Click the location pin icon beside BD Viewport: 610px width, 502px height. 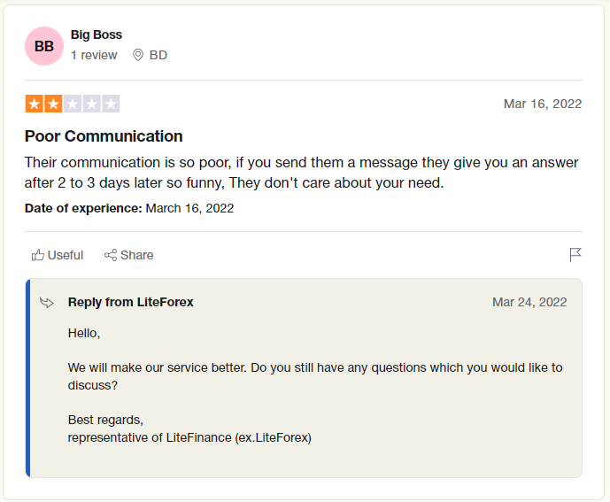(x=138, y=55)
